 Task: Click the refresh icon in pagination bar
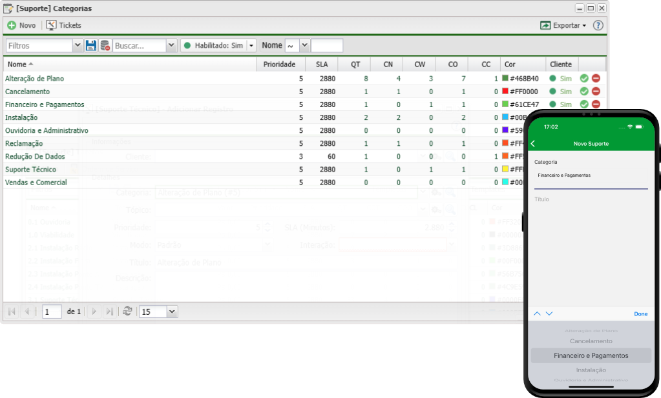point(127,312)
